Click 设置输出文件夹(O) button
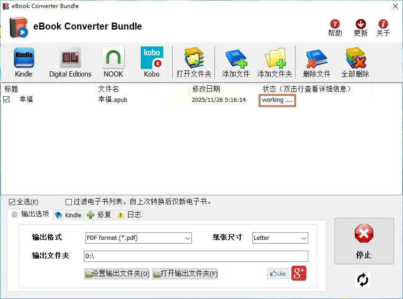 click(x=117, y=274)
